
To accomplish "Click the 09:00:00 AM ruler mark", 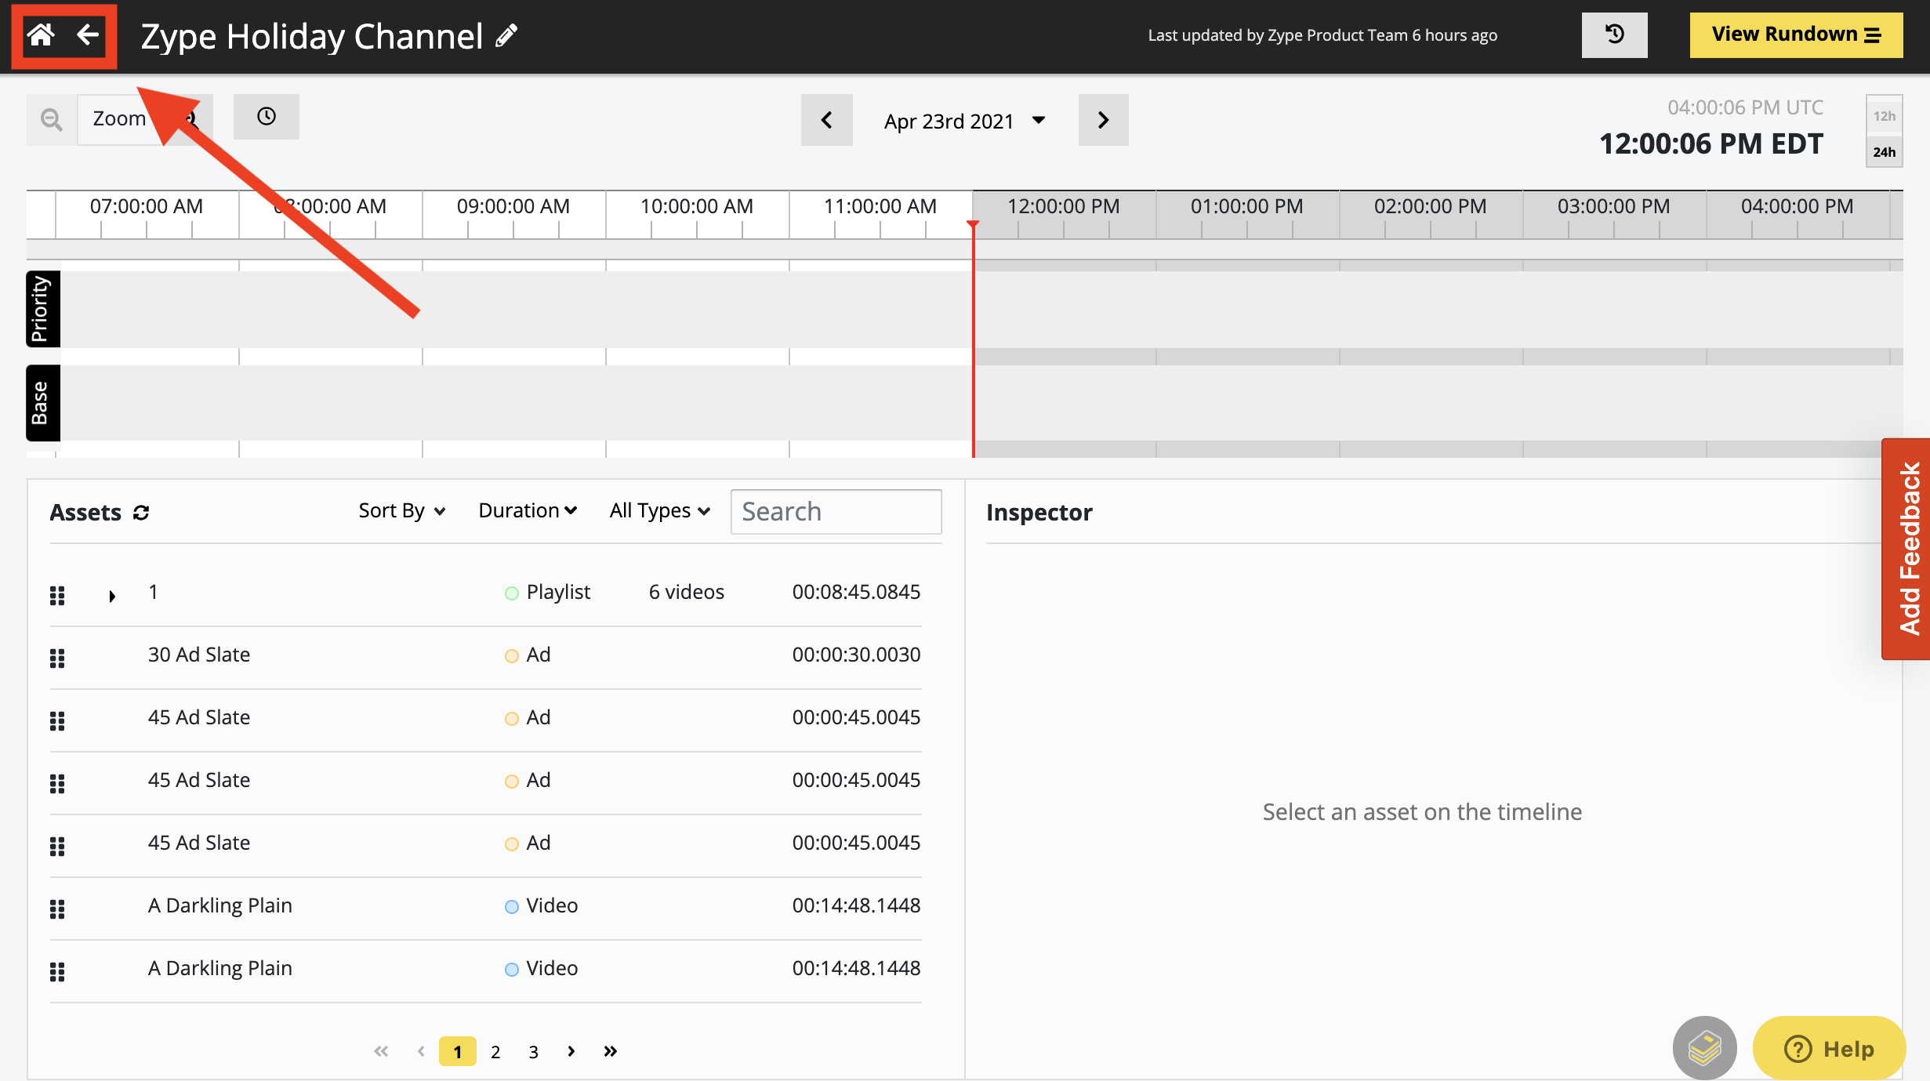I will click(x=513, y=207).
